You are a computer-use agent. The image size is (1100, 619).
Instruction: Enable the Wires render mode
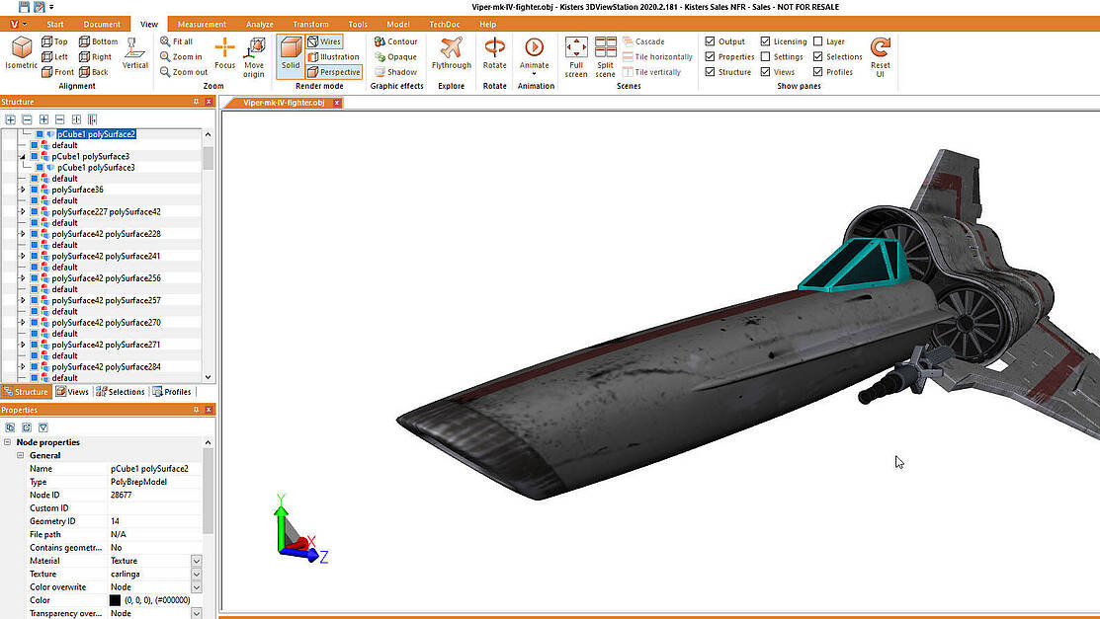point(324,41)
